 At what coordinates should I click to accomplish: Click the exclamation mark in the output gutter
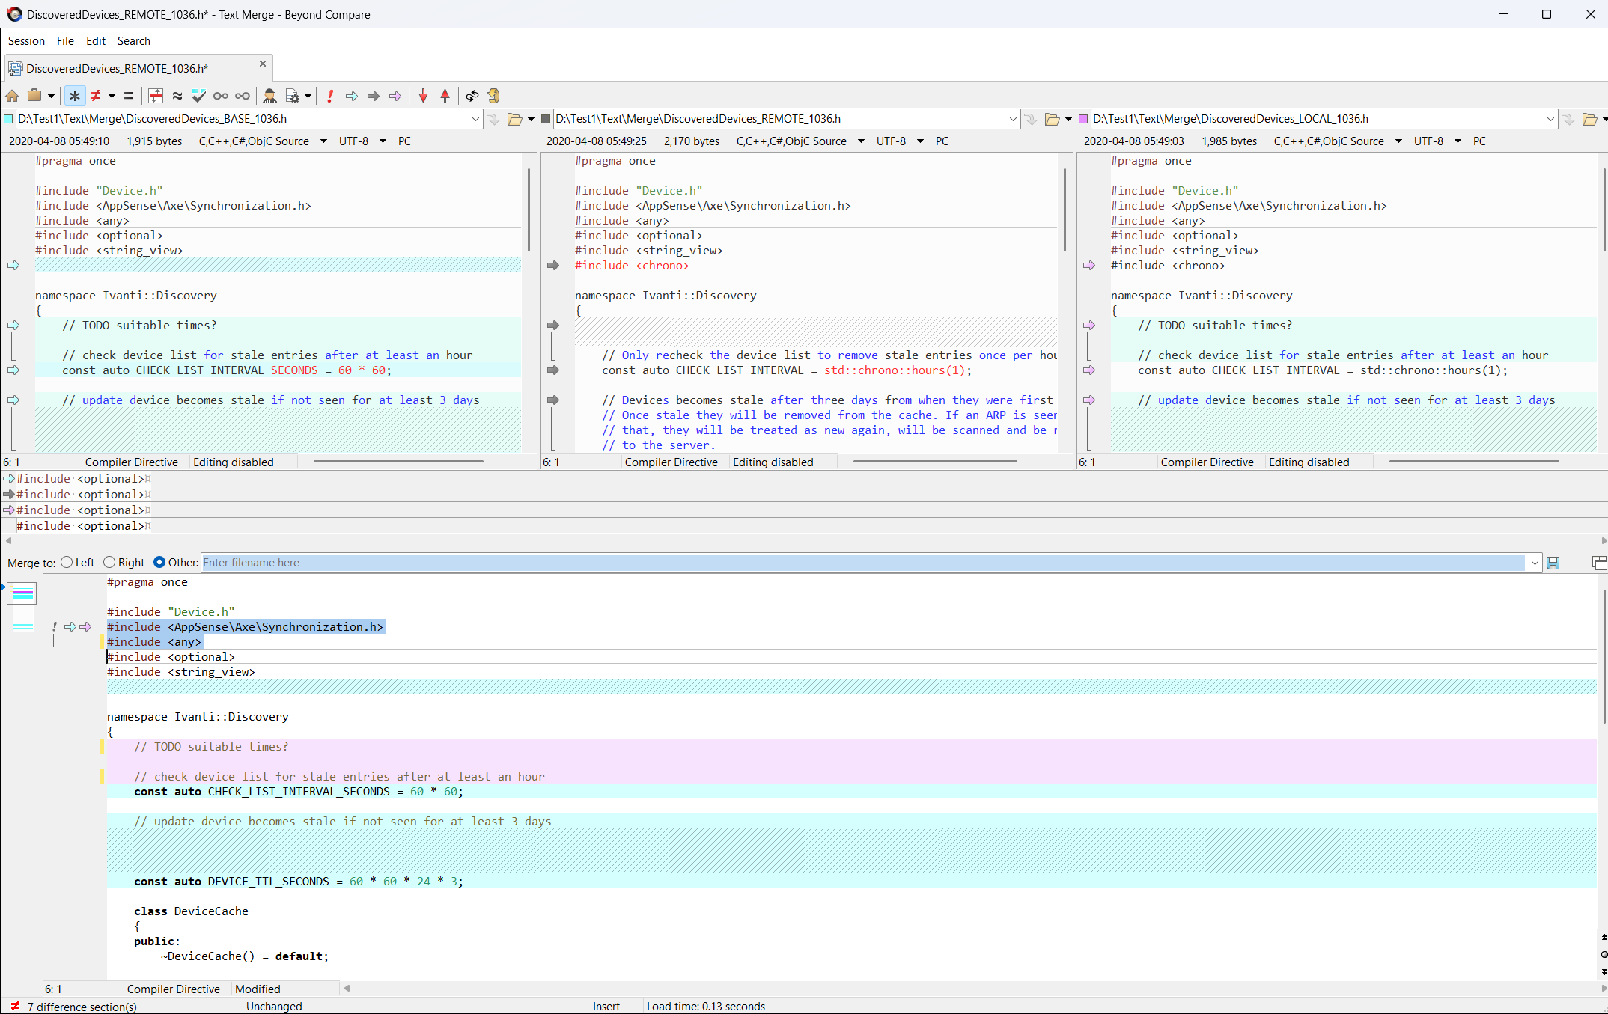pos(55,627)
